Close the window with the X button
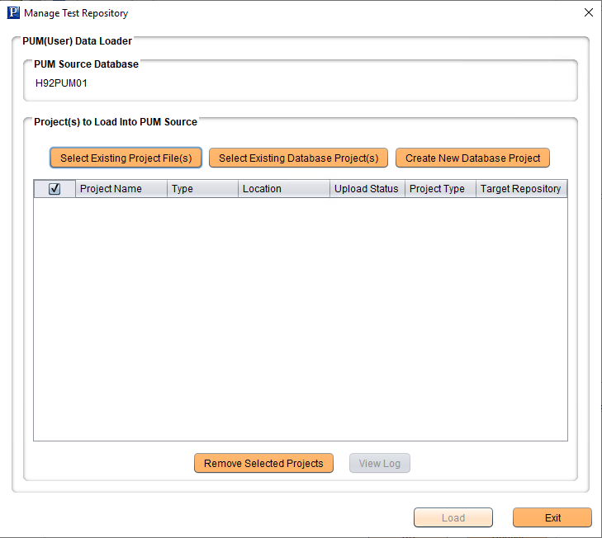The height and width of the screenshot is (538, 602). tap(588, 12)
